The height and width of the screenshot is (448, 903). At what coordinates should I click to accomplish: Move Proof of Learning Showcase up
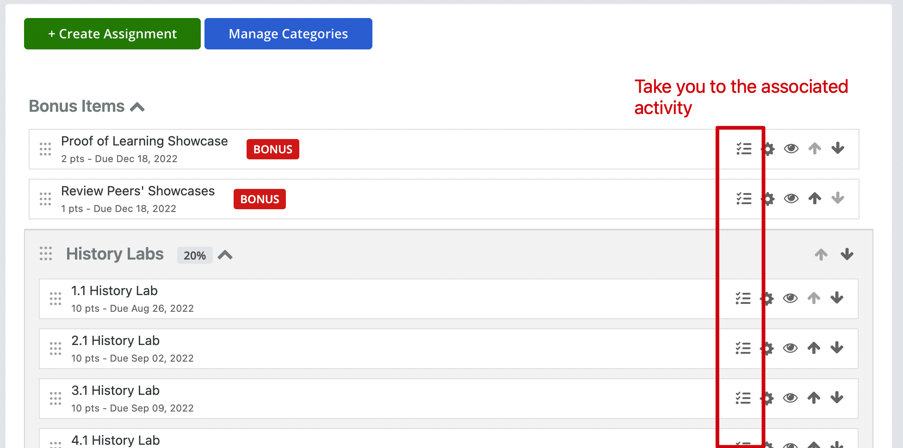pos(815,149)
